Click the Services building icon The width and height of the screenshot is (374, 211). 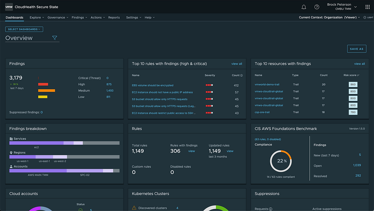point(11,139)
